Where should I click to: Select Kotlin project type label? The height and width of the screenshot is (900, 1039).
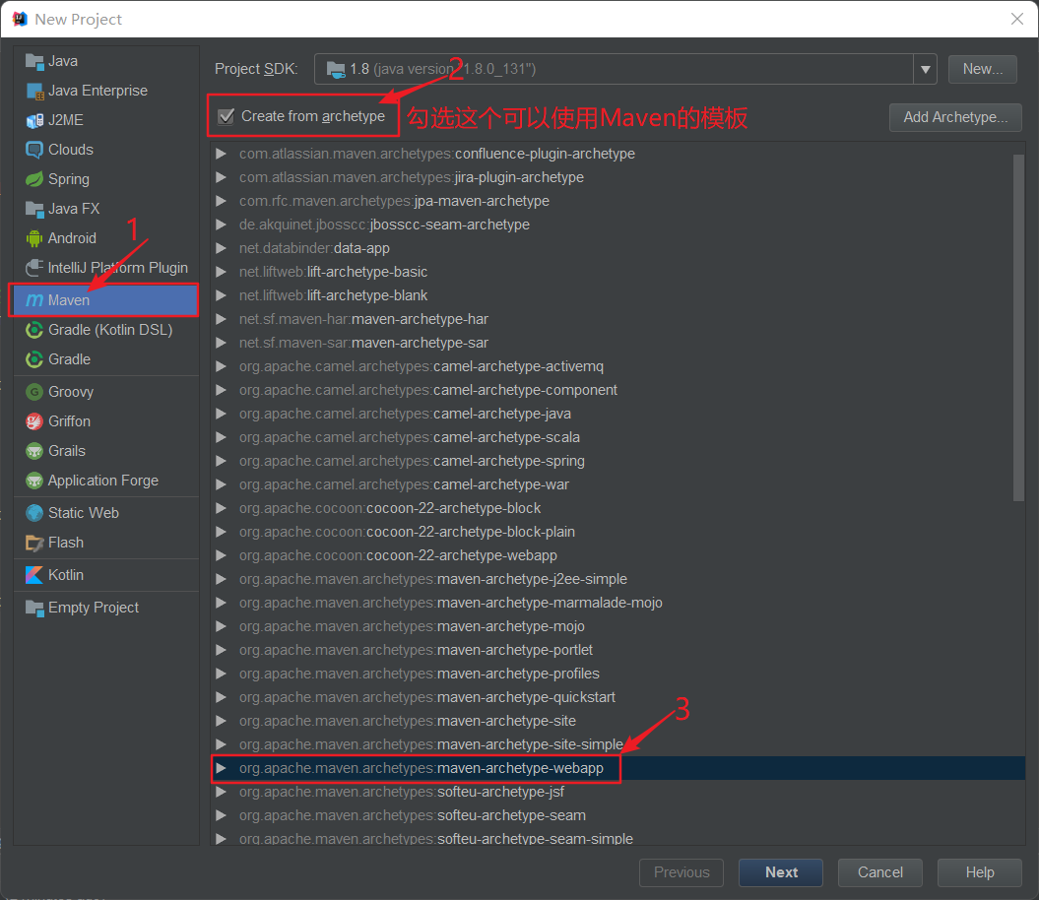[x=66, y=575]
